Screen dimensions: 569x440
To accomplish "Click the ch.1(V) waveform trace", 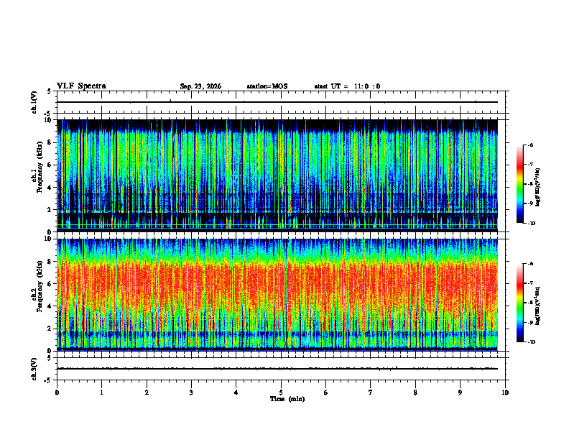I will click(277, 102).
